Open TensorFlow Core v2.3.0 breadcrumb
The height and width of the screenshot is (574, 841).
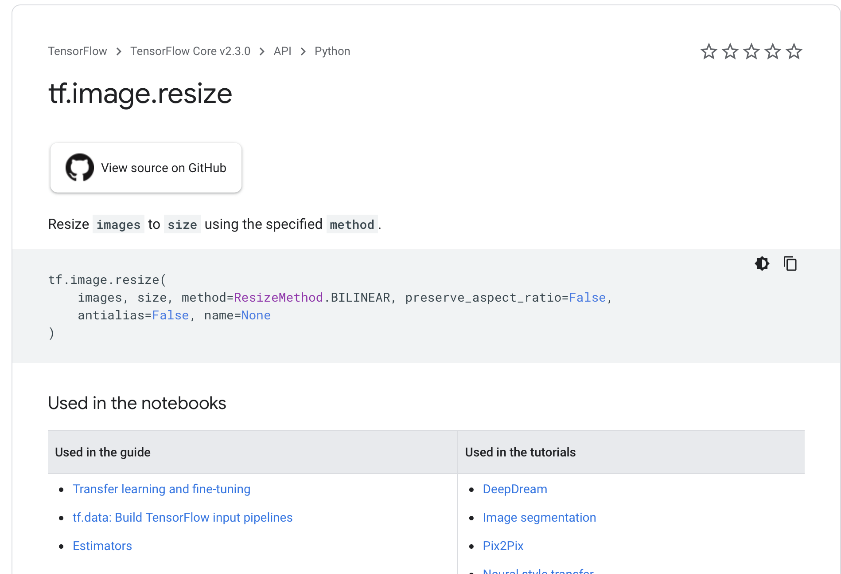190,51
